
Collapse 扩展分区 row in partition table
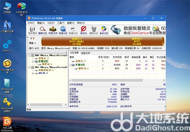point(70,65)
